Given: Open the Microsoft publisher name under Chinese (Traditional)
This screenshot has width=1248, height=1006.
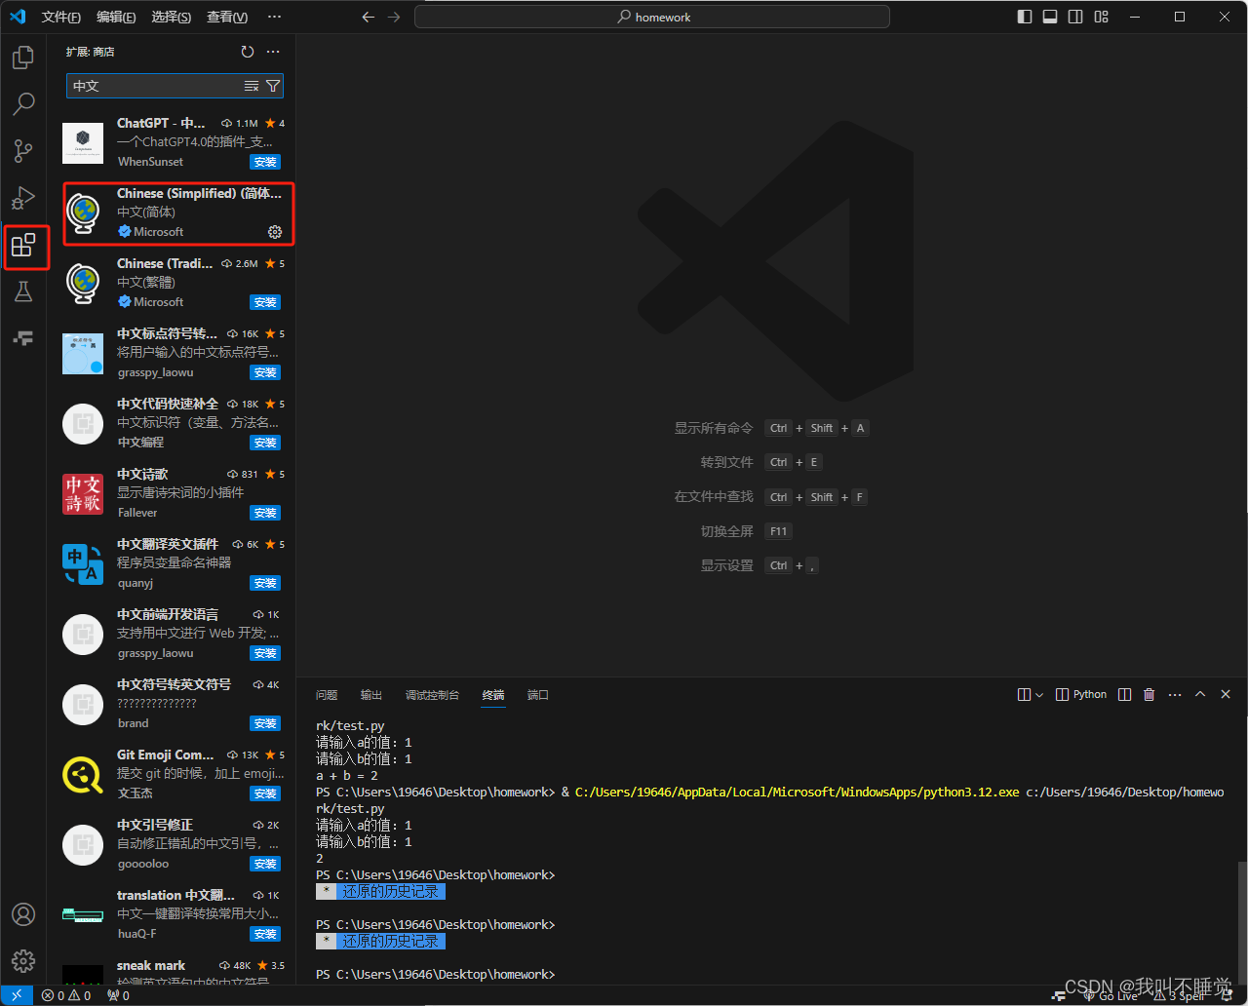Looking at the screenshot, I should [x=158, y=302].
